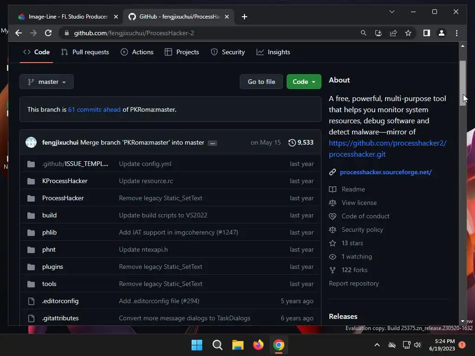Open Update build scripts to VS2022 commit
This screenshot has height=356, width=475.
pyautogui.click(x=163, y=215)
